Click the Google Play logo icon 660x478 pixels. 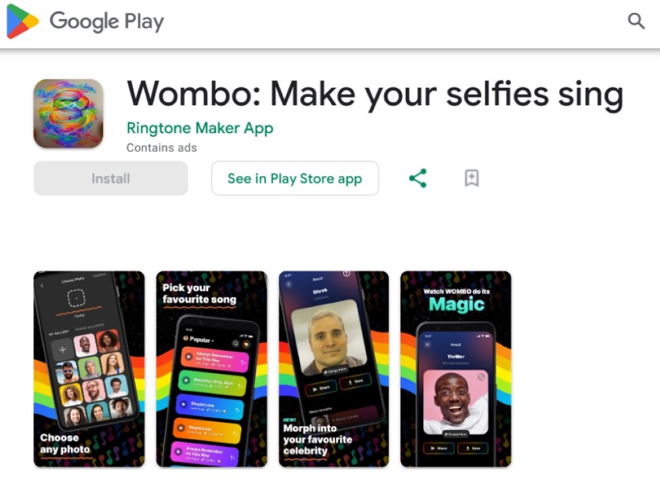[23, 21]
